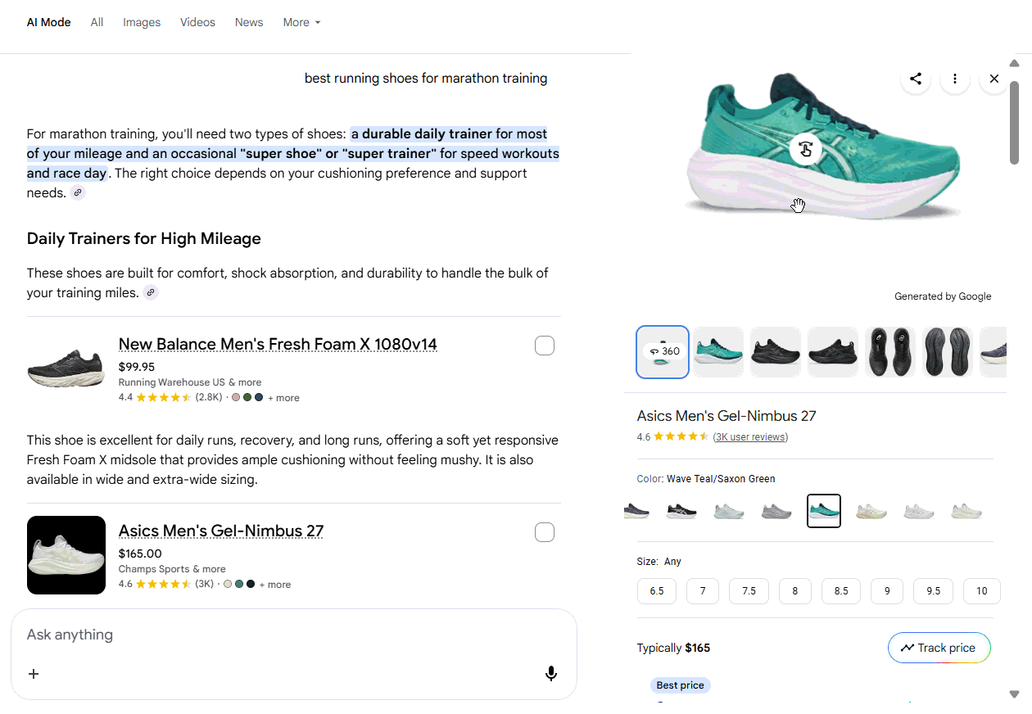Choose the selected teal color swatch
Screen dimensions: 1032x714
point(824,511)
